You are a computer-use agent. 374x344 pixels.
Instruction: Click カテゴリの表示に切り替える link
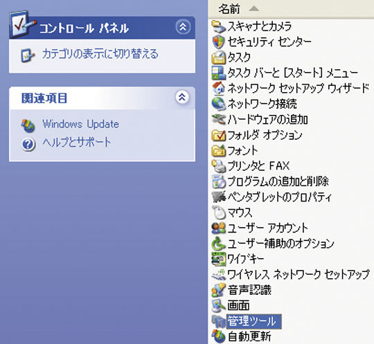click(100, 54)
